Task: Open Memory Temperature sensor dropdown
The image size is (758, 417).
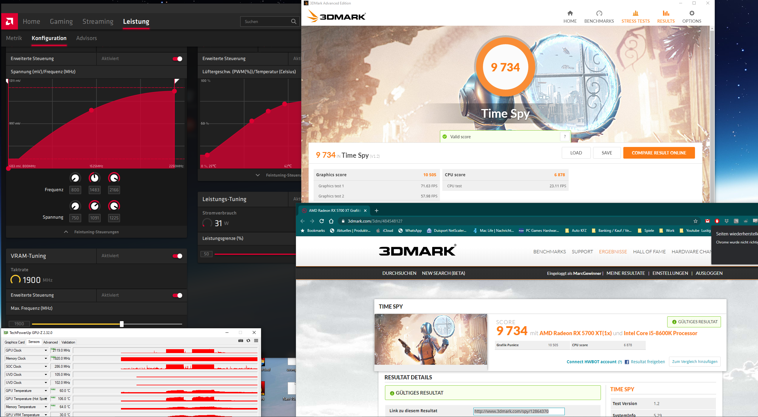Action: click(x=46, y=407)
